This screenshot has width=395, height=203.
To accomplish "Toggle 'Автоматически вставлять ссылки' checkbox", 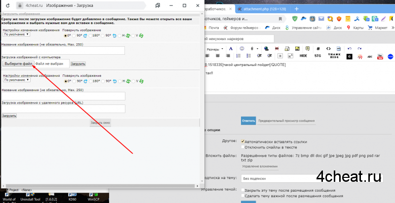I will (243, 141).
